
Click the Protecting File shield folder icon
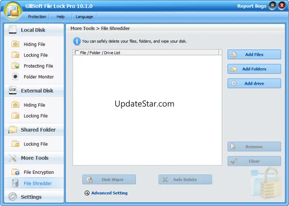click(x=16, y=66)
